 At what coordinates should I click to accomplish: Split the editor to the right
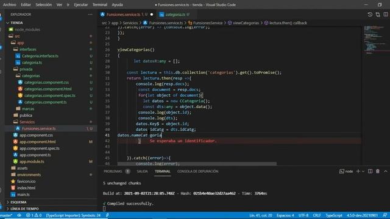[386, 15]
